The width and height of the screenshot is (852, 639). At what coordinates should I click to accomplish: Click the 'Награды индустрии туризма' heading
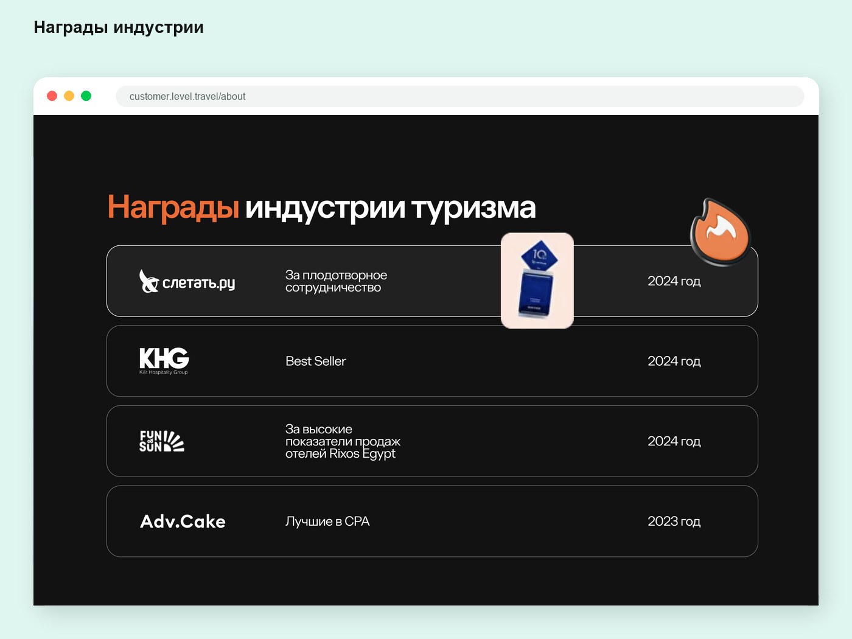tap(321, 208)
